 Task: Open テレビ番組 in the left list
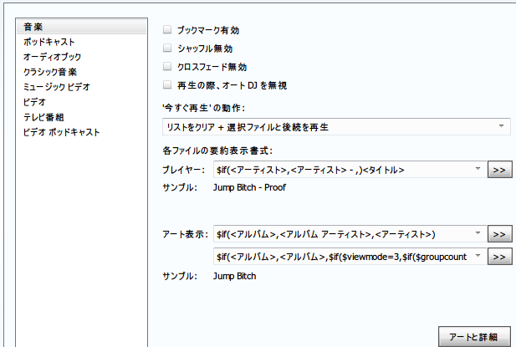(x=45, y=116)
